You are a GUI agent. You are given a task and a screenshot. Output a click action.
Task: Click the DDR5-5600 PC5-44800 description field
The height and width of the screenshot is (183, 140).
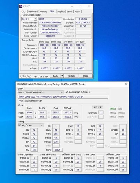(x=63, y=97)
